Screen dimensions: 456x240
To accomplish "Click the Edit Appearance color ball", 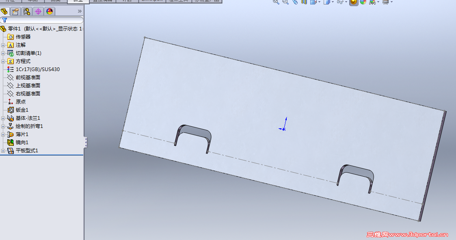I will (x=363, y=2).
